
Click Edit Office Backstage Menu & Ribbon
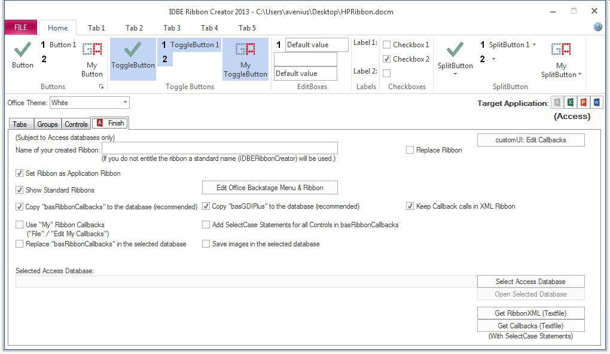270,188
